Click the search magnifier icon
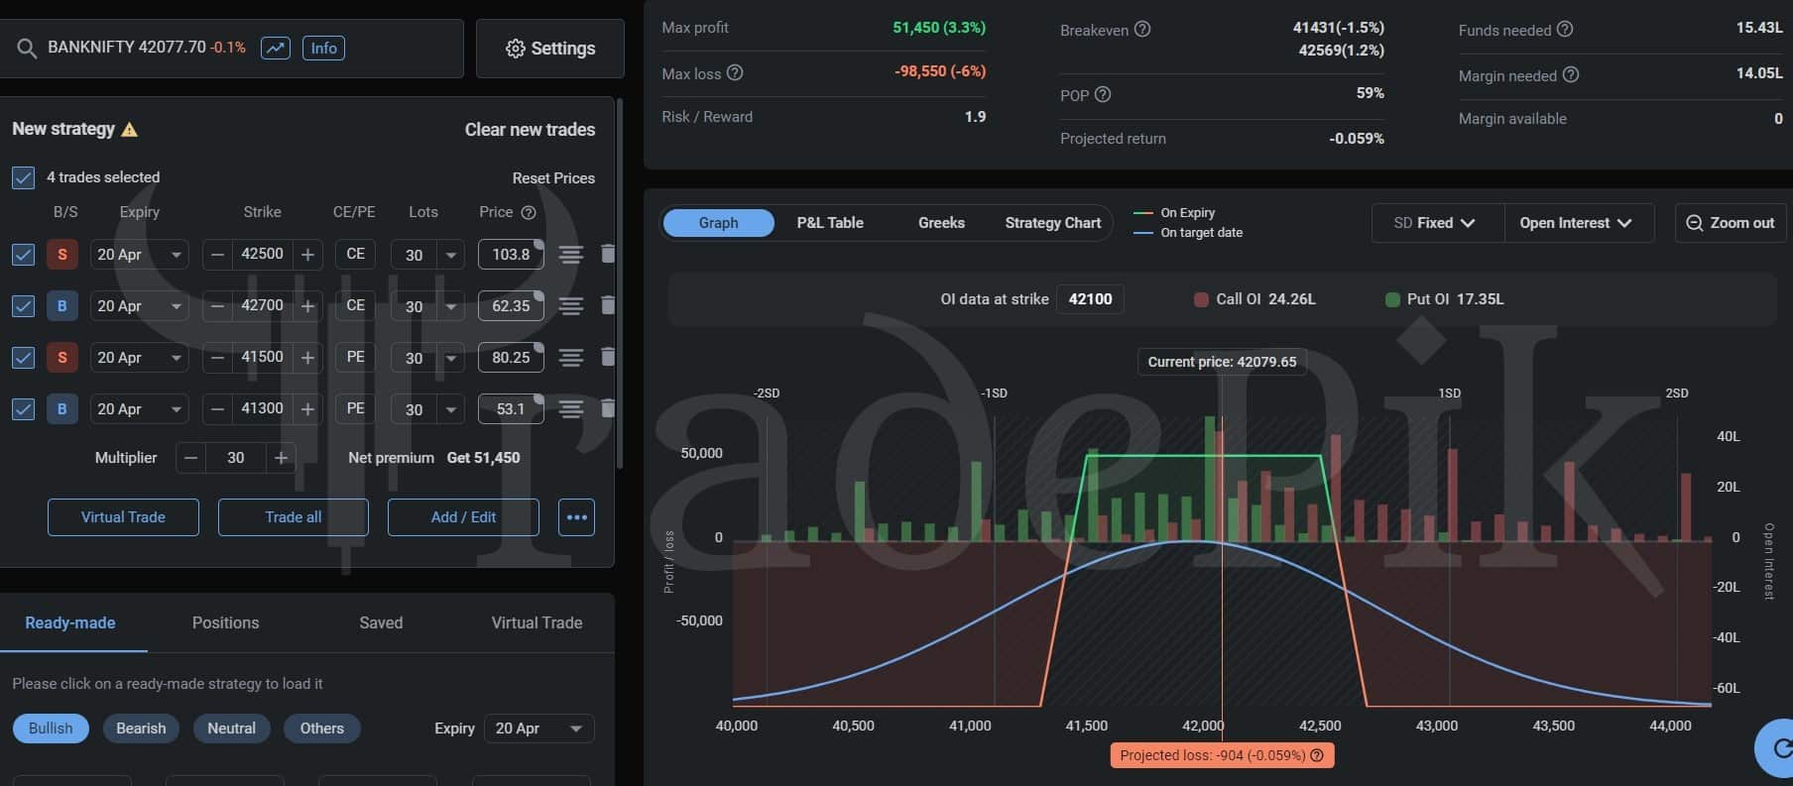This screenshot has width=1793, height=786. point(27,49)
